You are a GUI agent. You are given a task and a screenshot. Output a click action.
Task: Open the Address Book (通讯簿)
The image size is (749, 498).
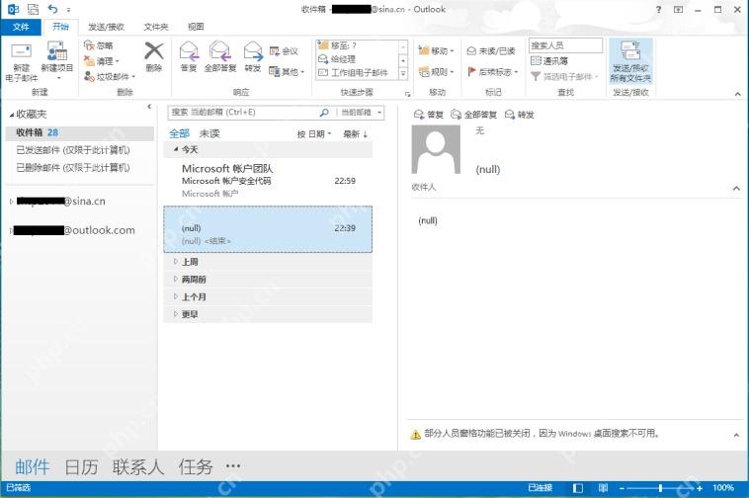click(549, 61)
